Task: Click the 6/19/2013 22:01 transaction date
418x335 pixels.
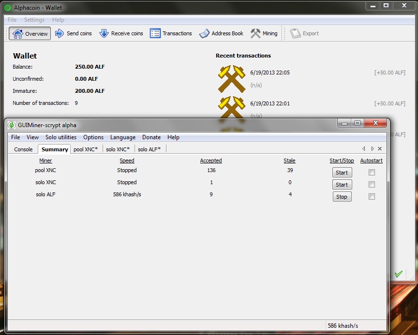Action: (270, 103)
